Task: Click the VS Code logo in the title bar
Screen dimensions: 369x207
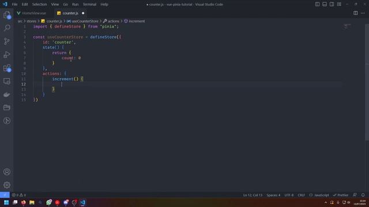Action: (5, 4)
